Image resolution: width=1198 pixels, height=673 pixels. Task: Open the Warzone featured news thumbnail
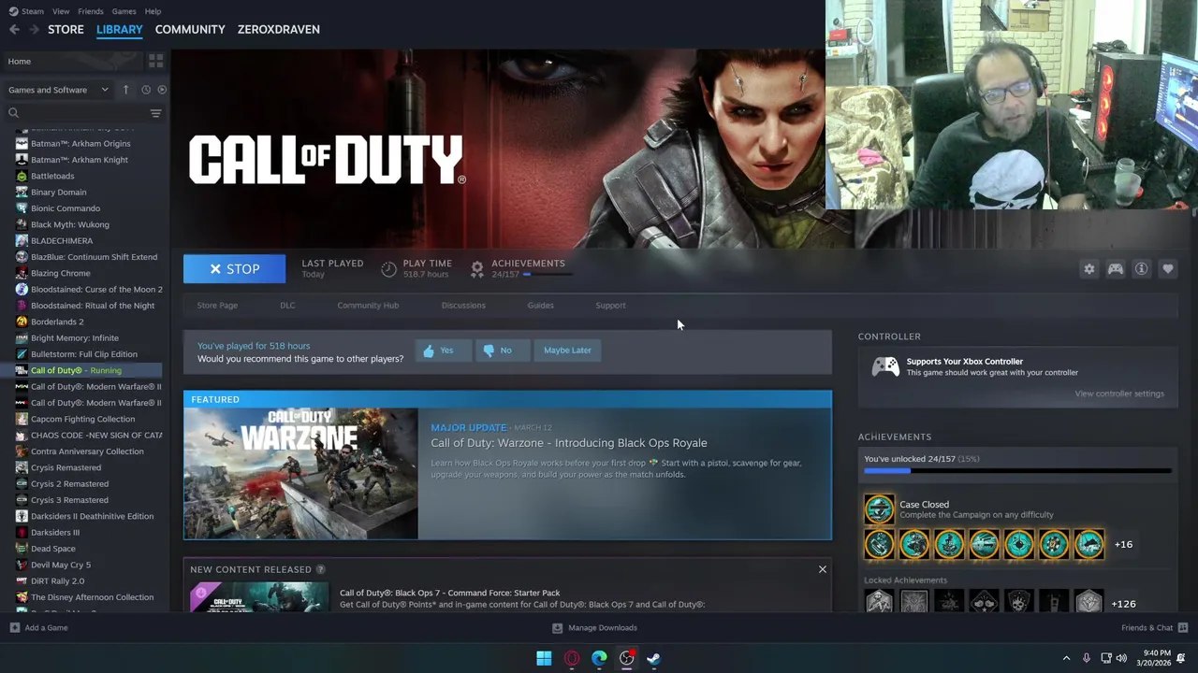(x=301, y=474)
